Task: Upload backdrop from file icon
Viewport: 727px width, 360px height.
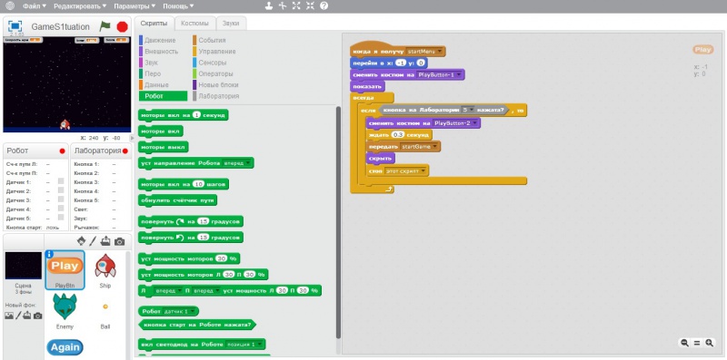Action: 27,316
